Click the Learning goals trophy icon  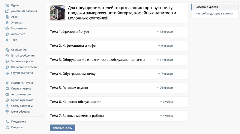7,112
